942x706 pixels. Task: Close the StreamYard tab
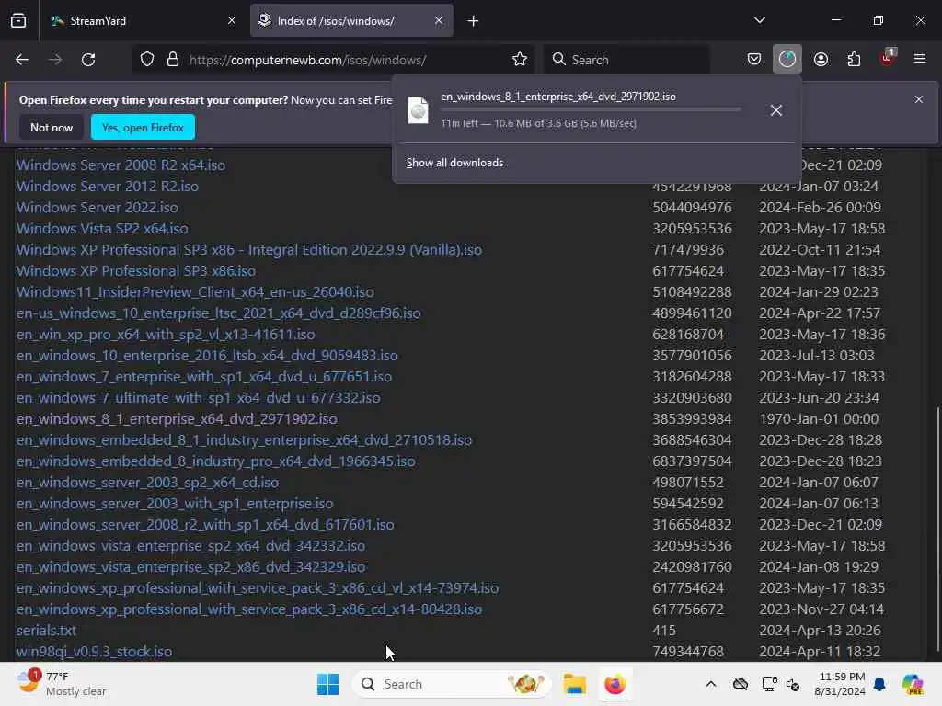(231, 21)
